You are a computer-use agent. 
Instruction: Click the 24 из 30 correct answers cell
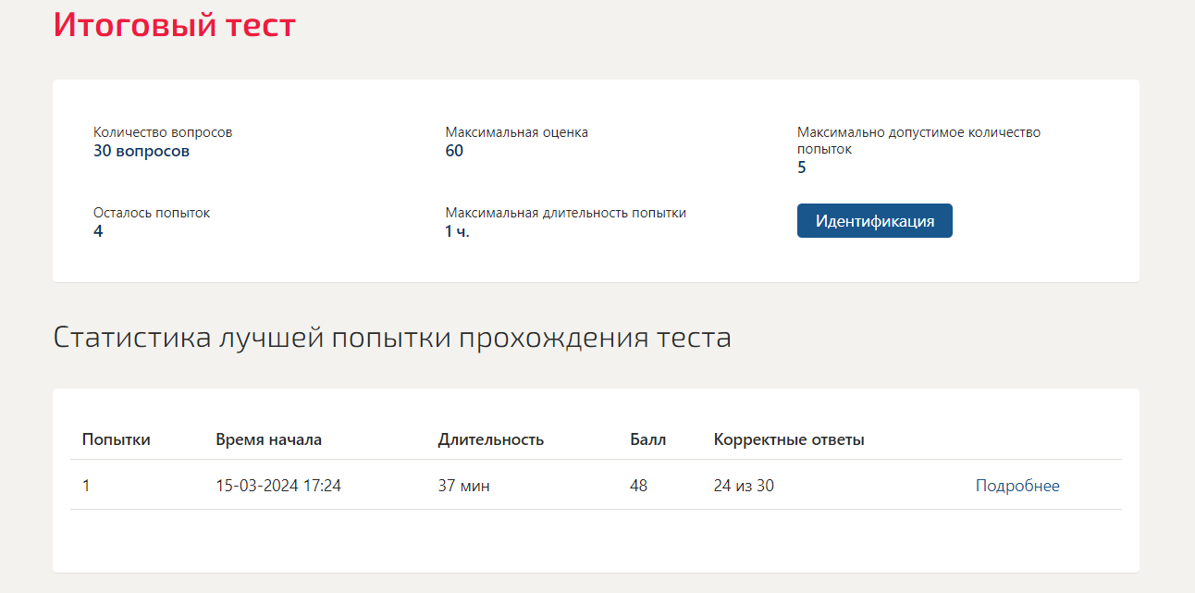(744, 486)
